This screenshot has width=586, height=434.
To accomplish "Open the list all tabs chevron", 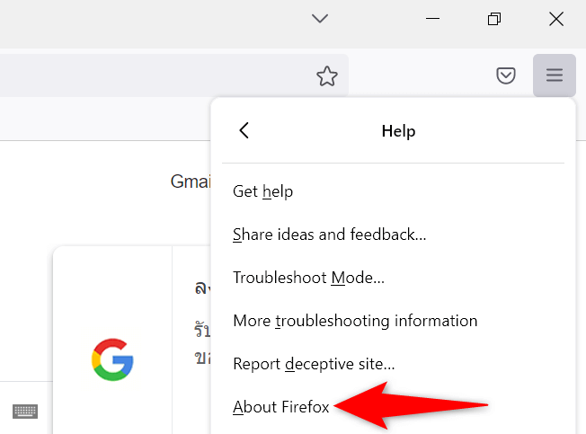I will pos(320,18).
